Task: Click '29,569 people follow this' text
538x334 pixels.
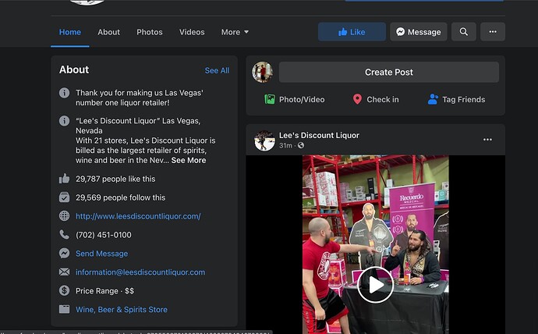Action: pos(120,197)
